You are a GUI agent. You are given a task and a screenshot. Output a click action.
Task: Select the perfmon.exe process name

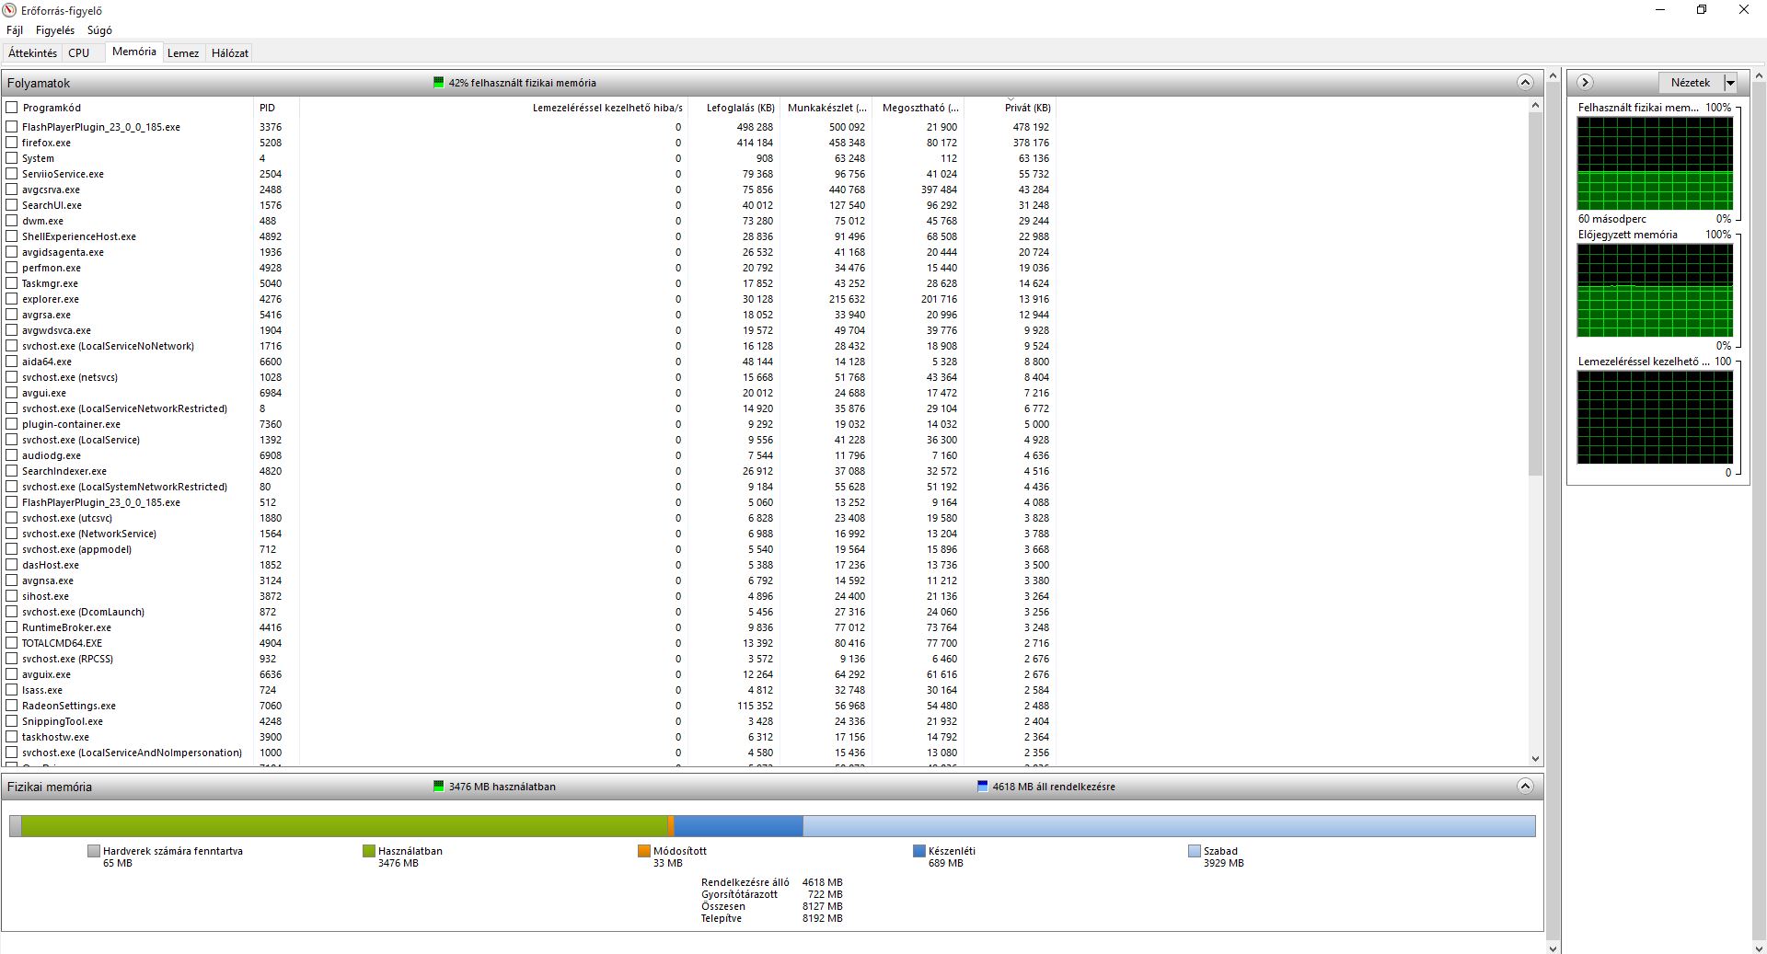(x=52, y=268)
